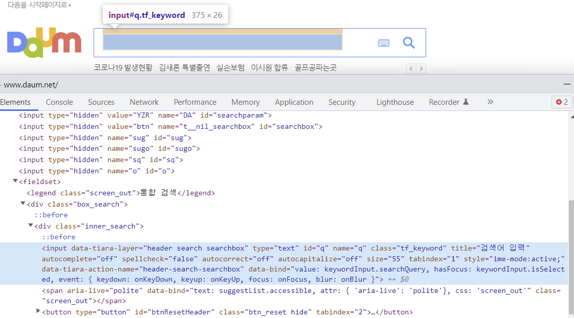The image size is (574, 318).
Task: Open the virtual keyboard icon in search box
Action: tap(384, 43)
